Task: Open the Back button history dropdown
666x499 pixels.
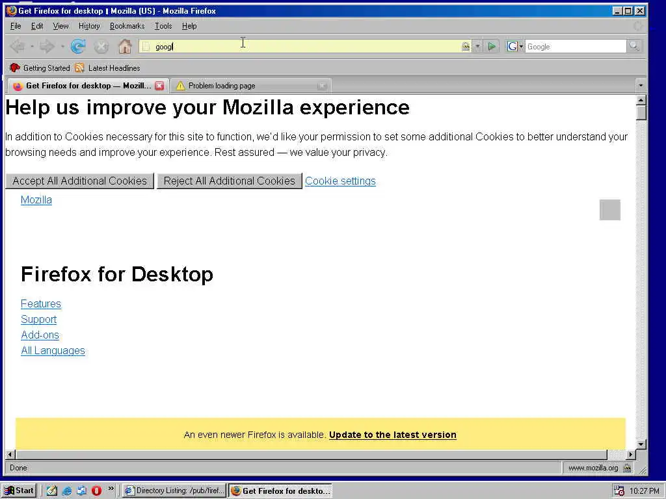Action: (x=32, y=46)
